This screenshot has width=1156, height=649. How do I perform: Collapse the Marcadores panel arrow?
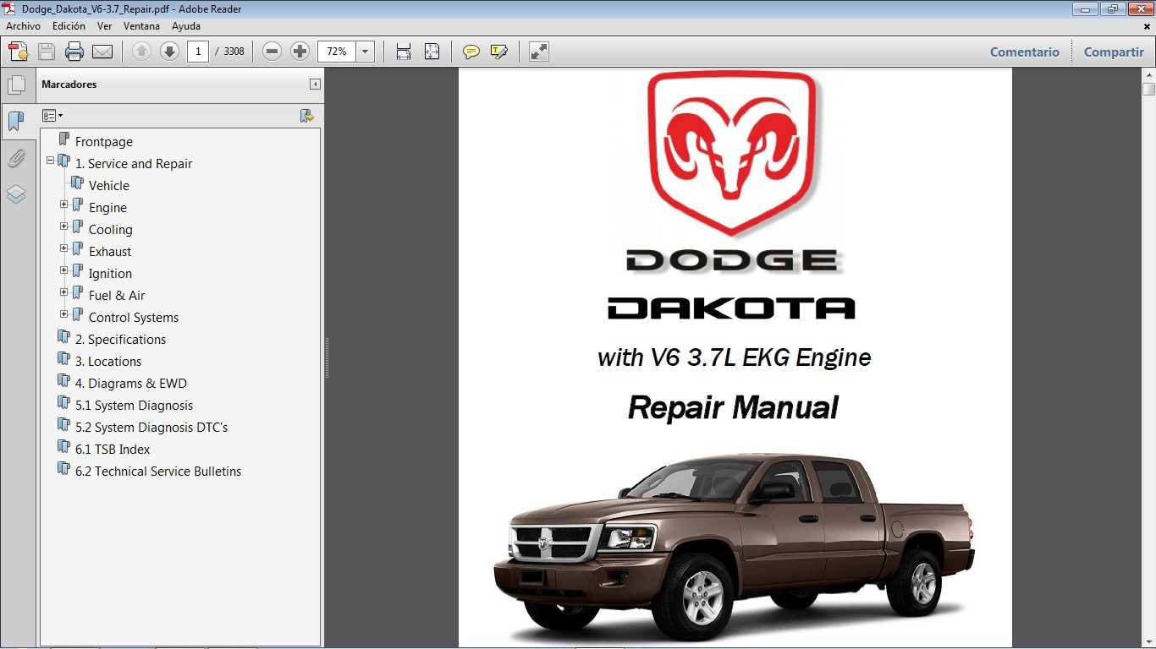[x=315, y=85]
